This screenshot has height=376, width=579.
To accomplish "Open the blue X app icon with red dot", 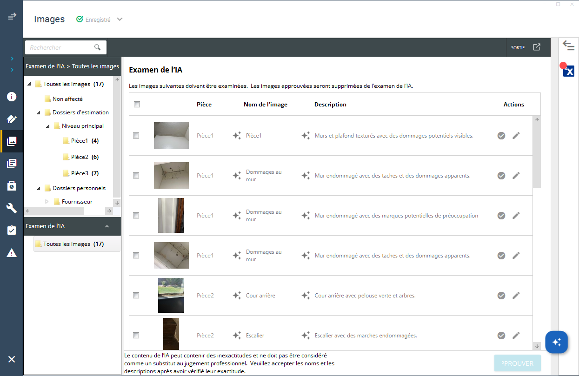I will tap(568, 71).
